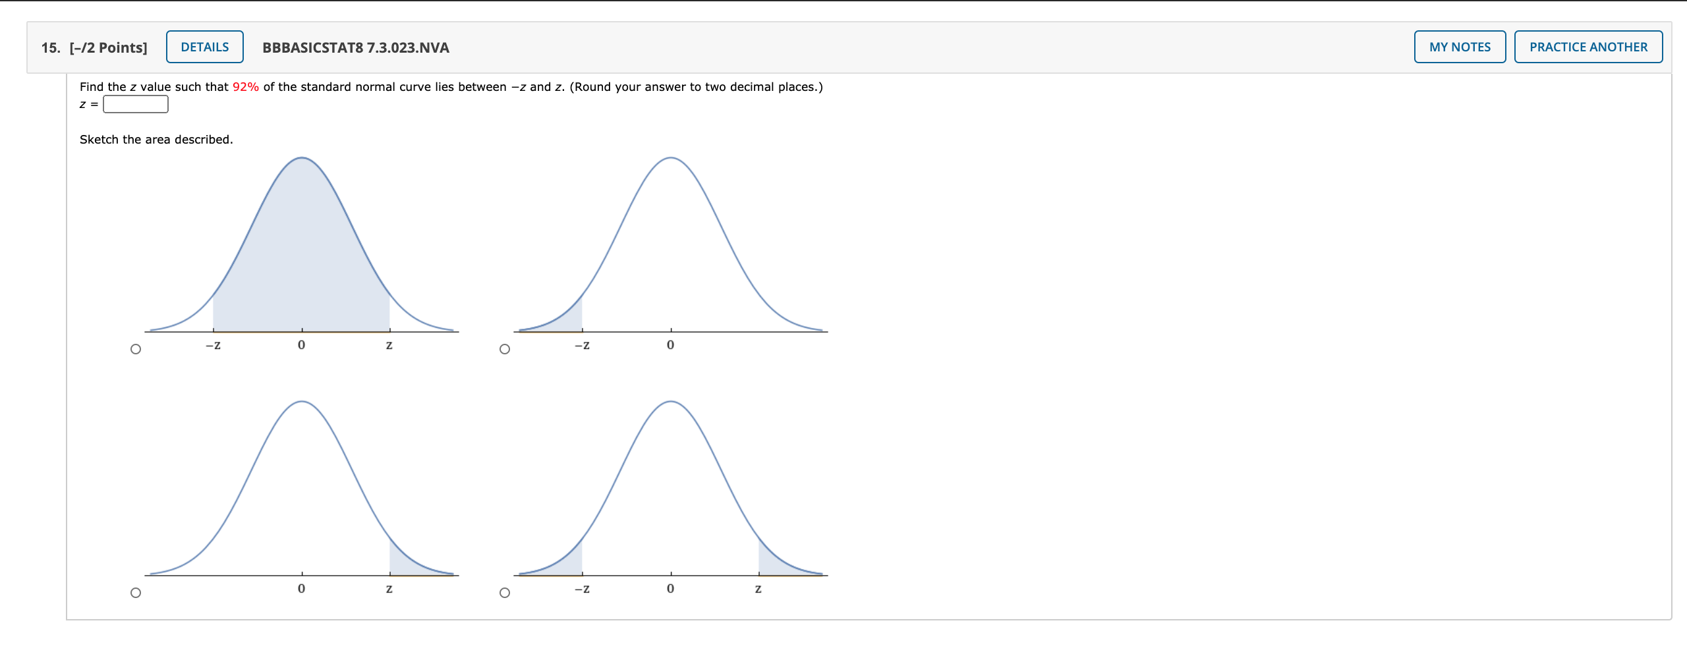The height and width of the screenshot is (656, 1687).
Task: Focus the z value answer field
Action: click(136, 104)
